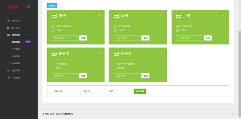Toggle the 30天使用时间 checkbox on 月卡
The height and width of the screenshot is (119, 241).
(x=177, y=26)
